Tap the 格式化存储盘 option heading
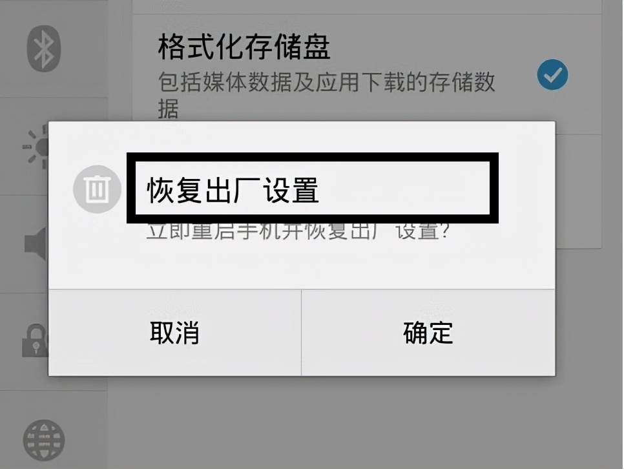624x469 pixels. 244,47
